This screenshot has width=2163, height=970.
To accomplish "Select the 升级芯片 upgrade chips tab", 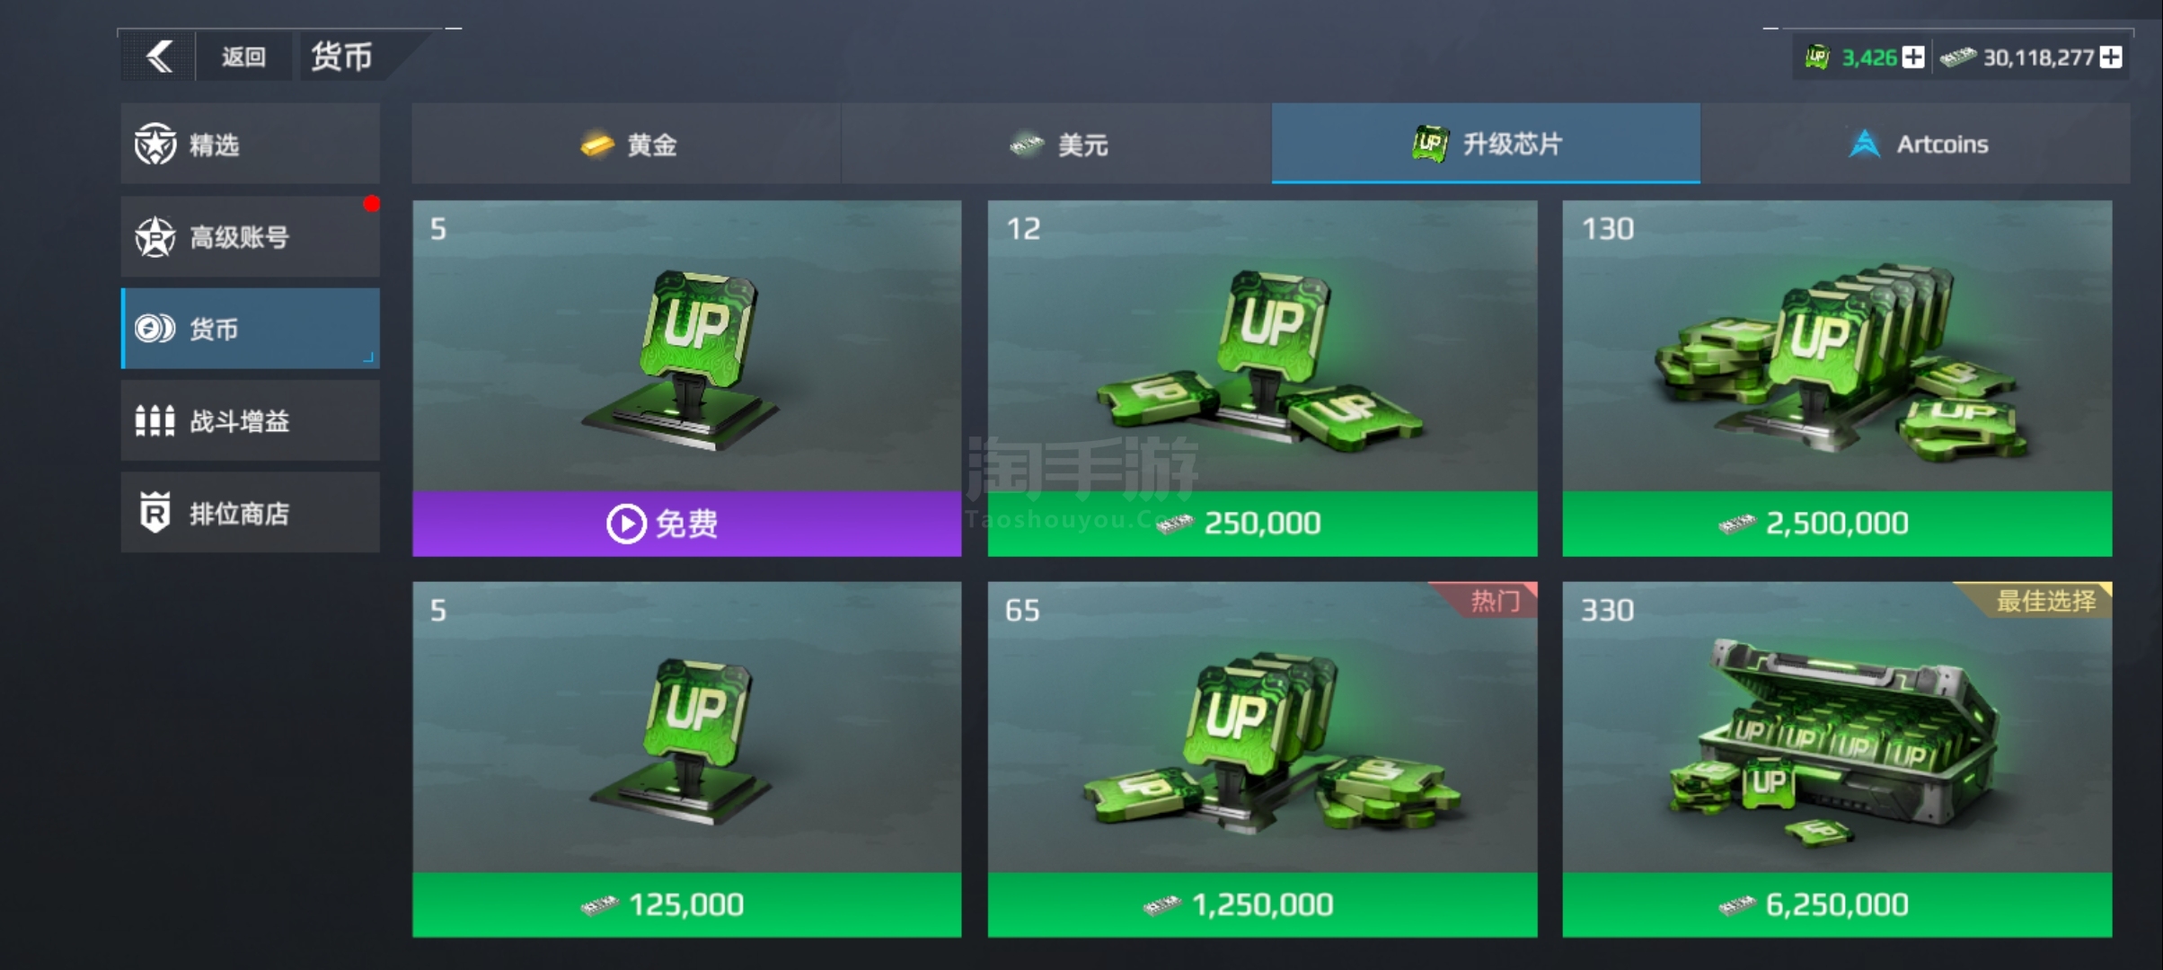I will tap(1486, 144).
